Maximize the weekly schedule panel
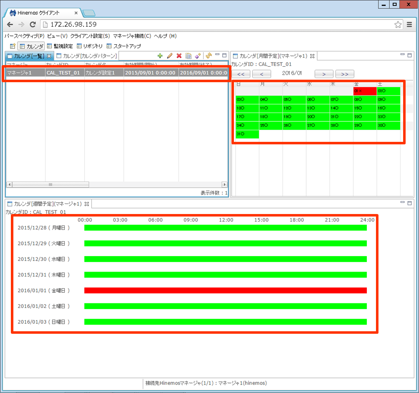Screen dimensions: 419x393 point(410,203)
